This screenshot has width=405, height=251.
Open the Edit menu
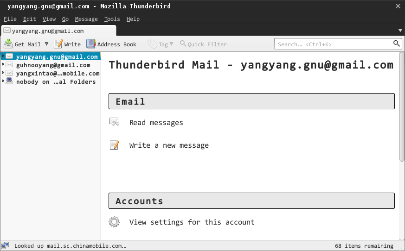(x=29, y=19)
